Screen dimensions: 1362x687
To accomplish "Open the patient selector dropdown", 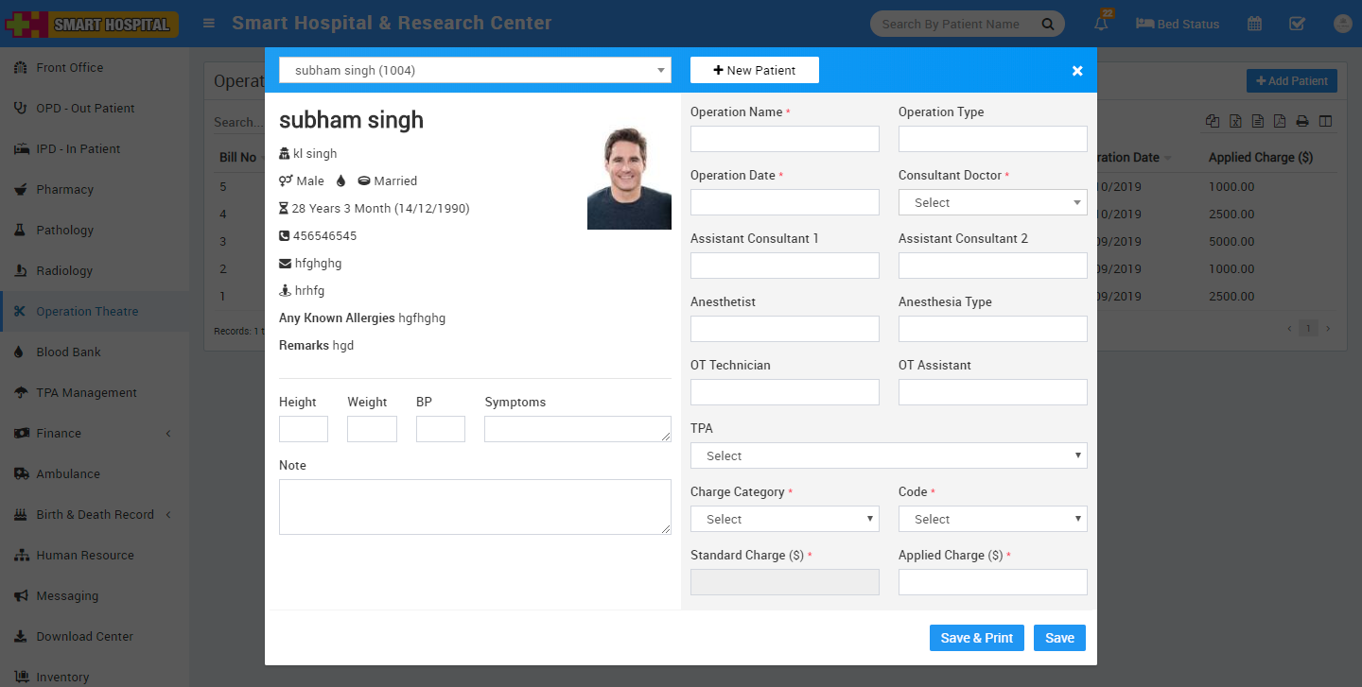I will [475, 70].
